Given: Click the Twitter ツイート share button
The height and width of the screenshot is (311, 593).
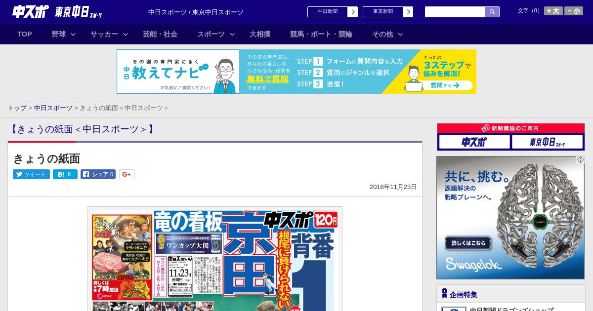Looking at the screenshot, I should (x=31, y=174).
